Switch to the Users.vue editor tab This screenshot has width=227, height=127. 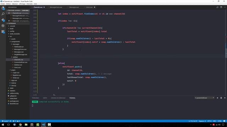[89, 7]
